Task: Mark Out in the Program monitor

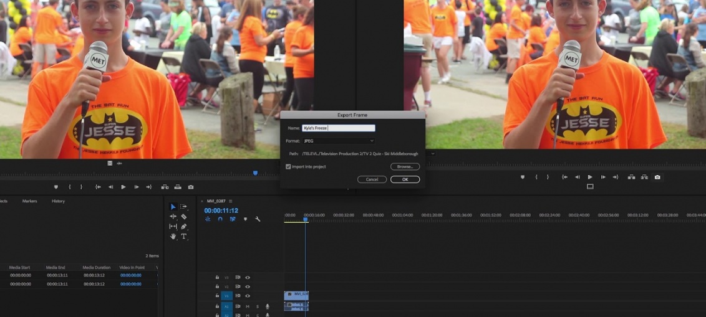Action: [x=548, y=177]
